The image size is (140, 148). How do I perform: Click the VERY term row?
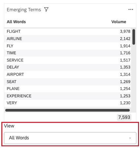[68, 103]
